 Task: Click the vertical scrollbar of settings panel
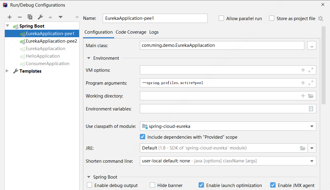323,65
